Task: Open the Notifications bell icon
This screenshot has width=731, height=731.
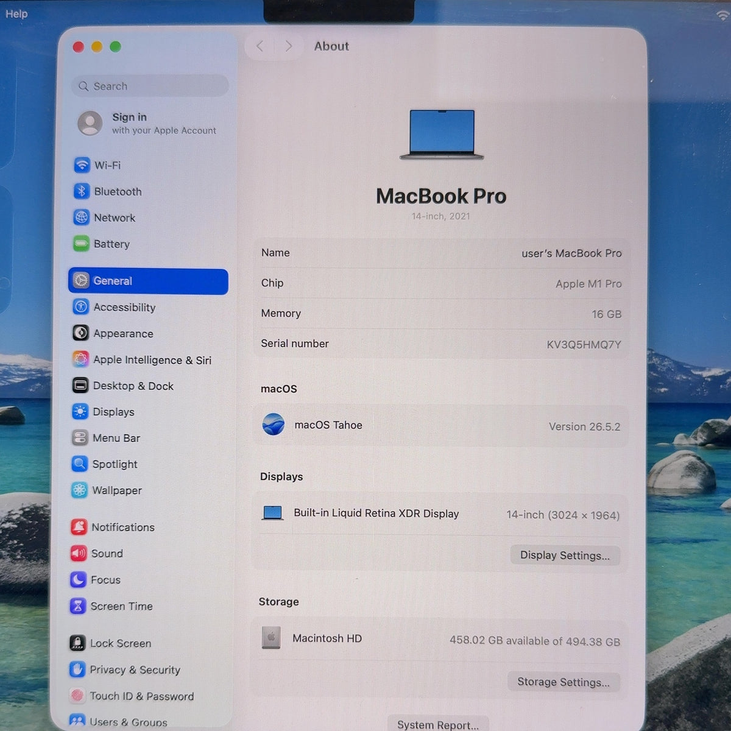Action: (79, 527)
